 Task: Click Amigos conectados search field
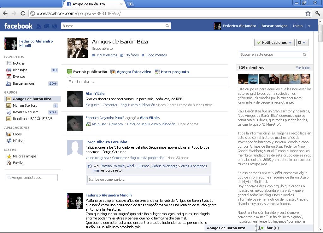pyautogui.click(x=32, y=178)
